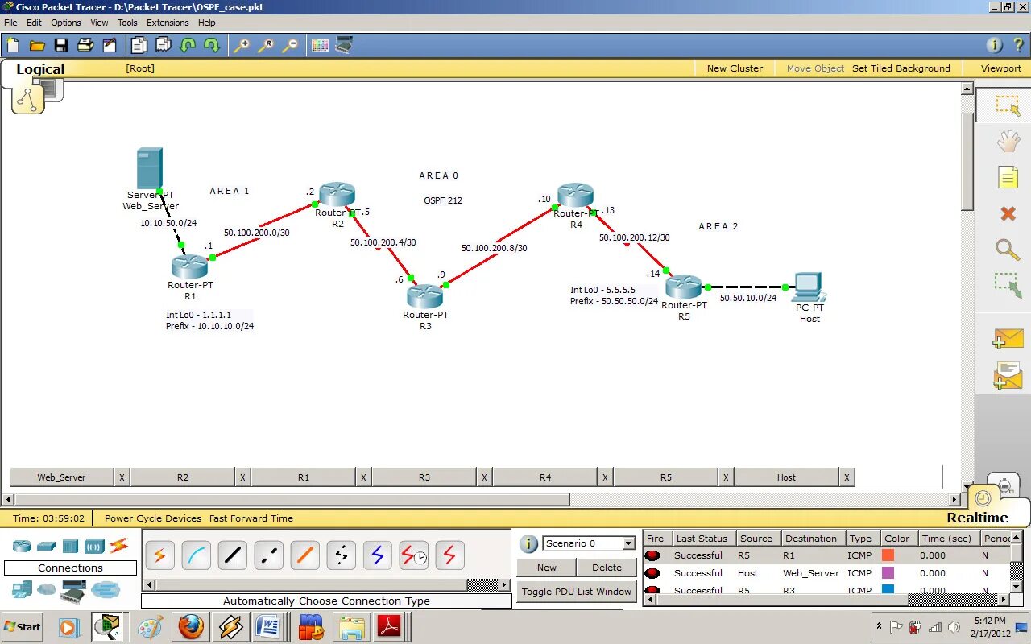Click the R3 router on the workspace
1031x644 pixels.
coord(424,296)
